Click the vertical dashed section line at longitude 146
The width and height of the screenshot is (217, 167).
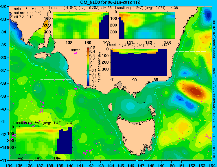click(x=131, y=106)
